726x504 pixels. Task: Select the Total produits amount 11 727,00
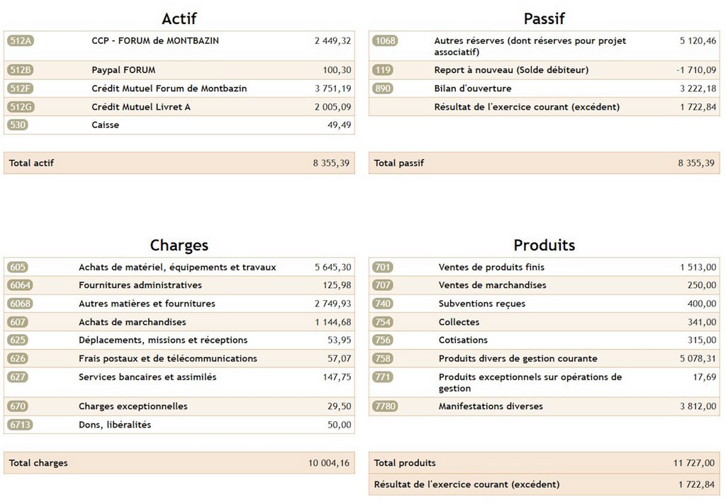[x=694, y=463]
